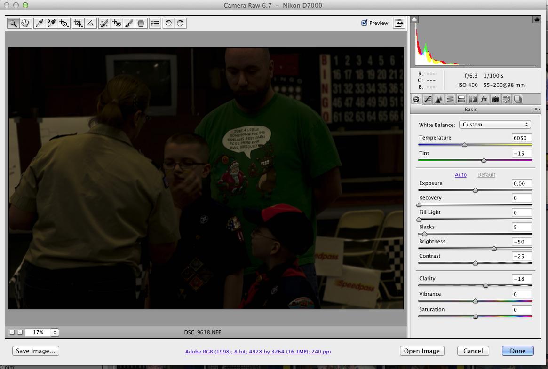This screenshot has width=548, height=369.
Task: Open workflow options link for Adobe RGB
Action: (x=258, y=352)
